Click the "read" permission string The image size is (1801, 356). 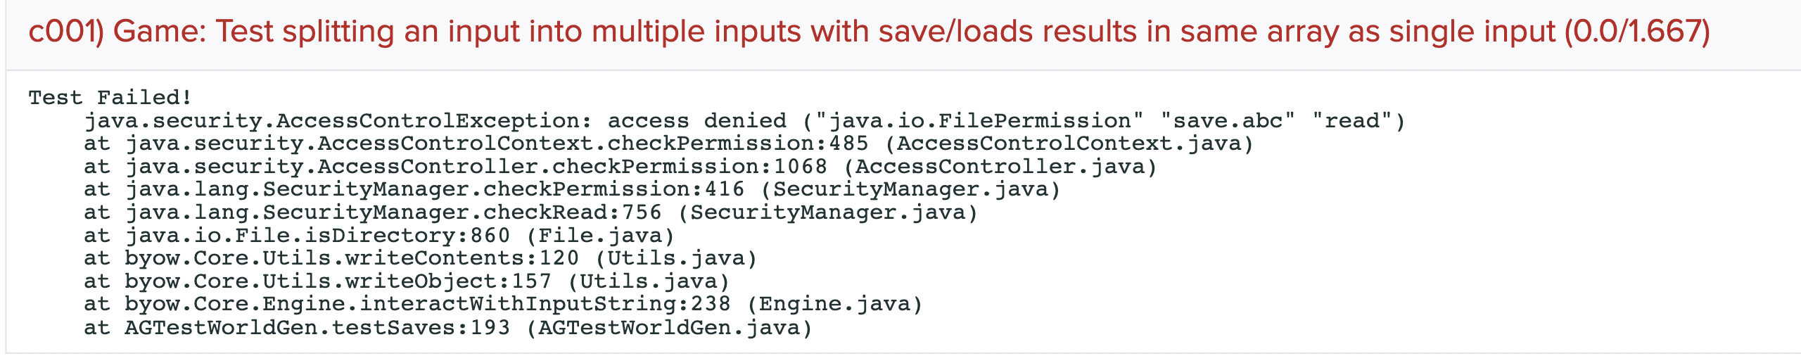point(1352,121)
